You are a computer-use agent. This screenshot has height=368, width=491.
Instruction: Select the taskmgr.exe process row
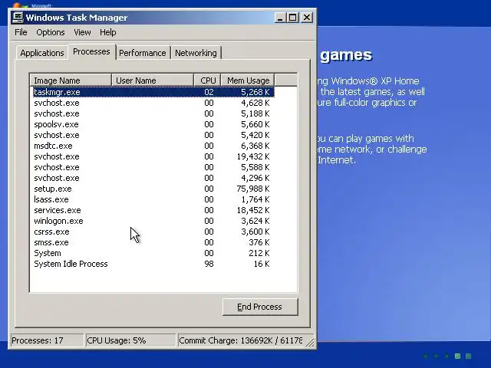(153, 92)
